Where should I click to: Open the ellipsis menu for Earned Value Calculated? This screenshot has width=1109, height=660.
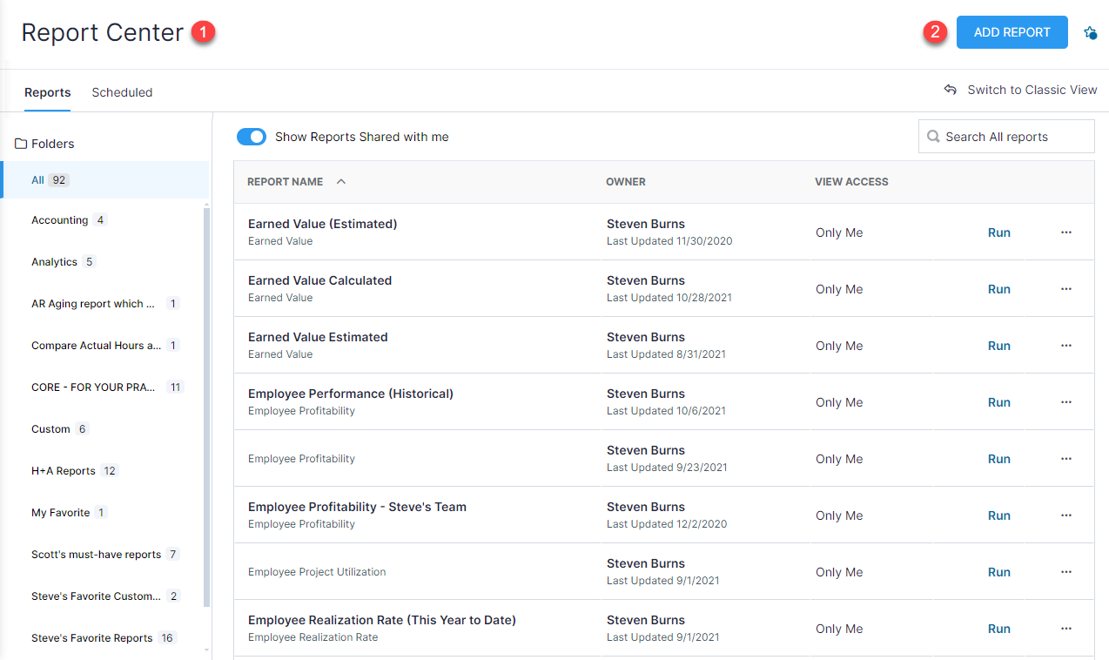click(x=1065, y=289)
